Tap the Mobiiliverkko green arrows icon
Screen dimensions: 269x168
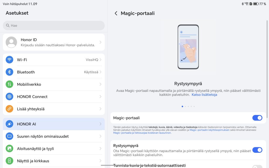(9, 84)
